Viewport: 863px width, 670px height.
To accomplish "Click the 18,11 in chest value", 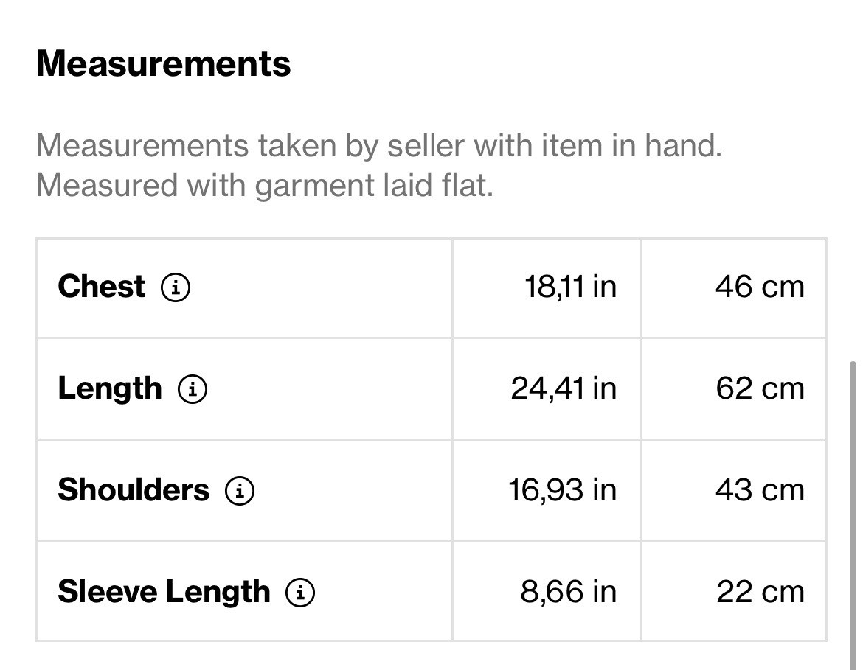I will 570,287.
